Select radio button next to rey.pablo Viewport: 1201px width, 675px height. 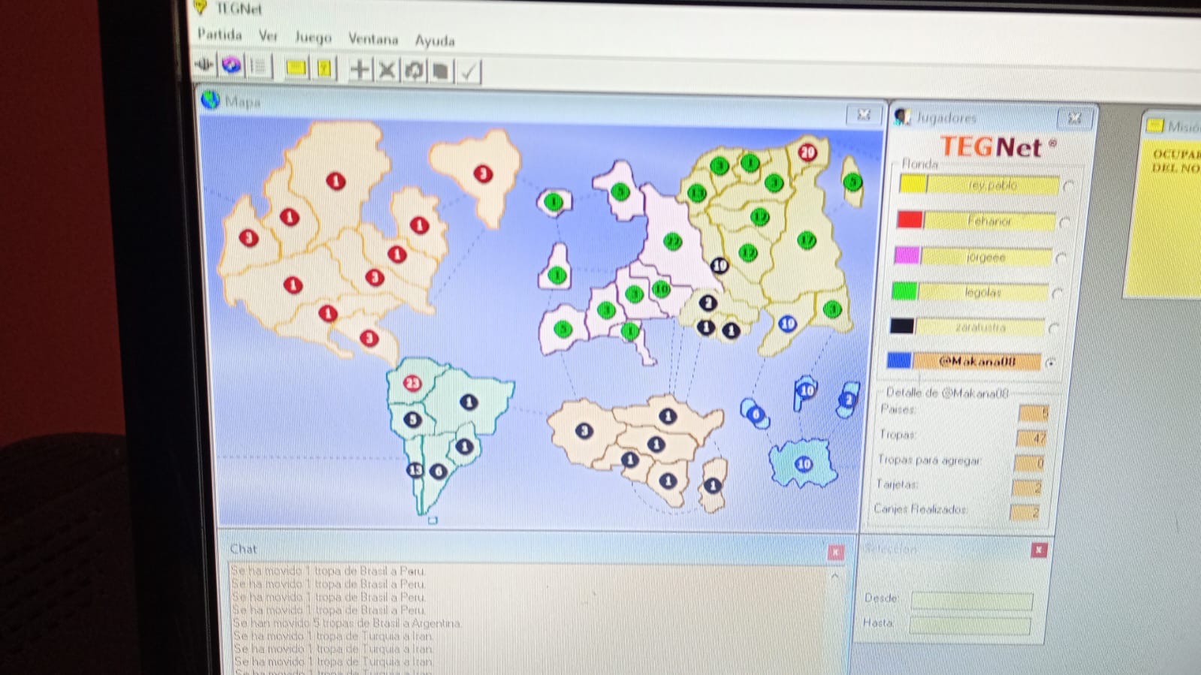pos(1068,186)
